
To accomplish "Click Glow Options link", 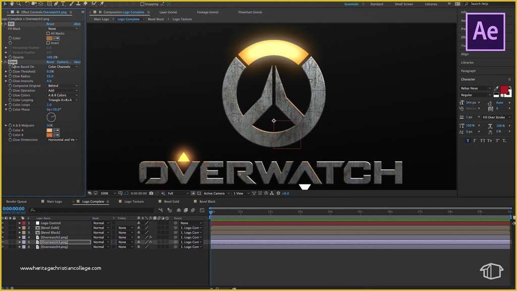I will click(64, 62).
